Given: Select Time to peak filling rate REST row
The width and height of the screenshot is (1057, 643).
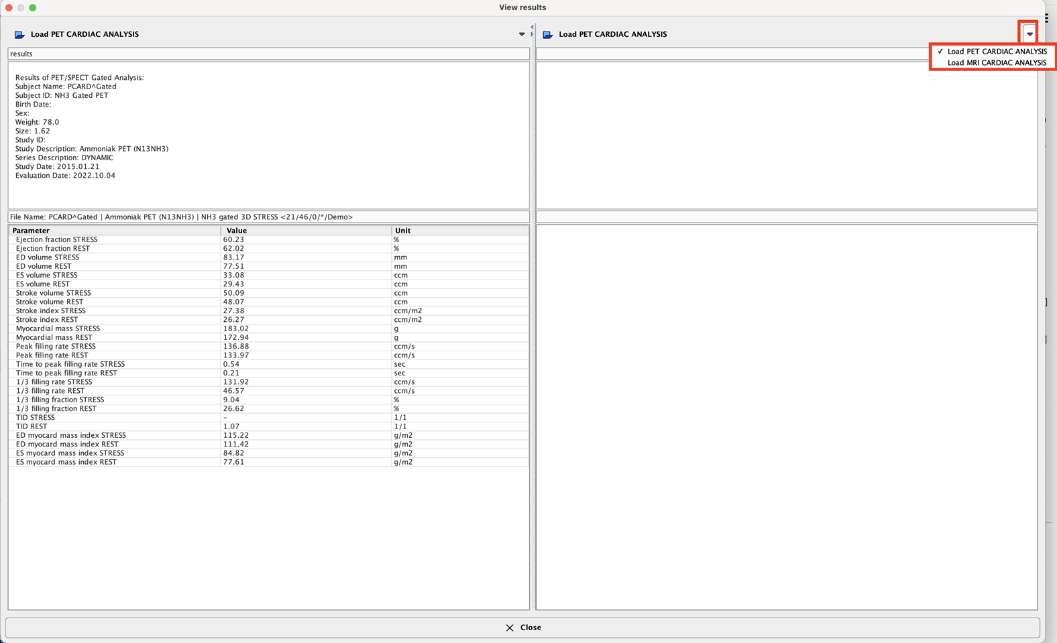Looking at the screenshot, I should click(268, 373).
